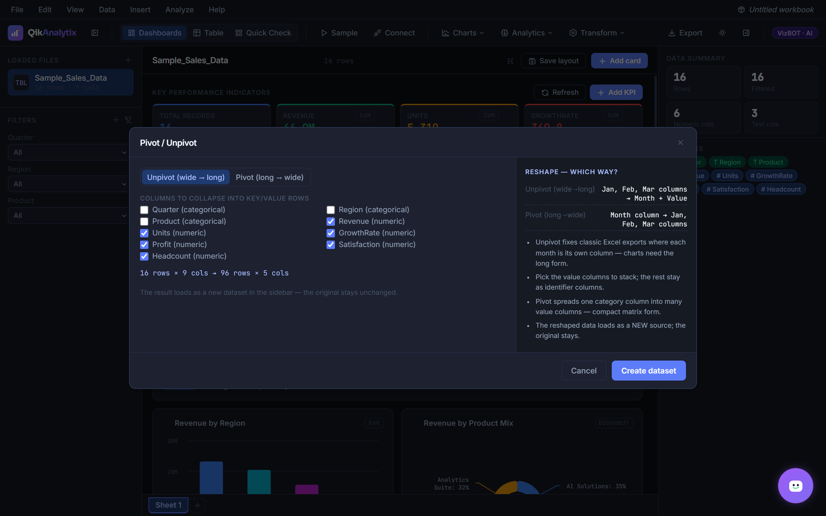The width and height of the screenshot is (826, 516).
Task: Open the VizBOT chat bubble
Action: pos(795,485)
